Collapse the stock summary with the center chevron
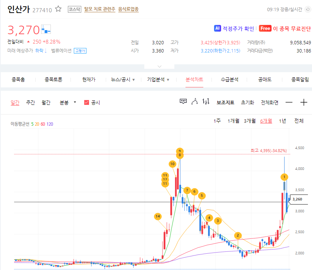The image size is (312, 270). 159,66
